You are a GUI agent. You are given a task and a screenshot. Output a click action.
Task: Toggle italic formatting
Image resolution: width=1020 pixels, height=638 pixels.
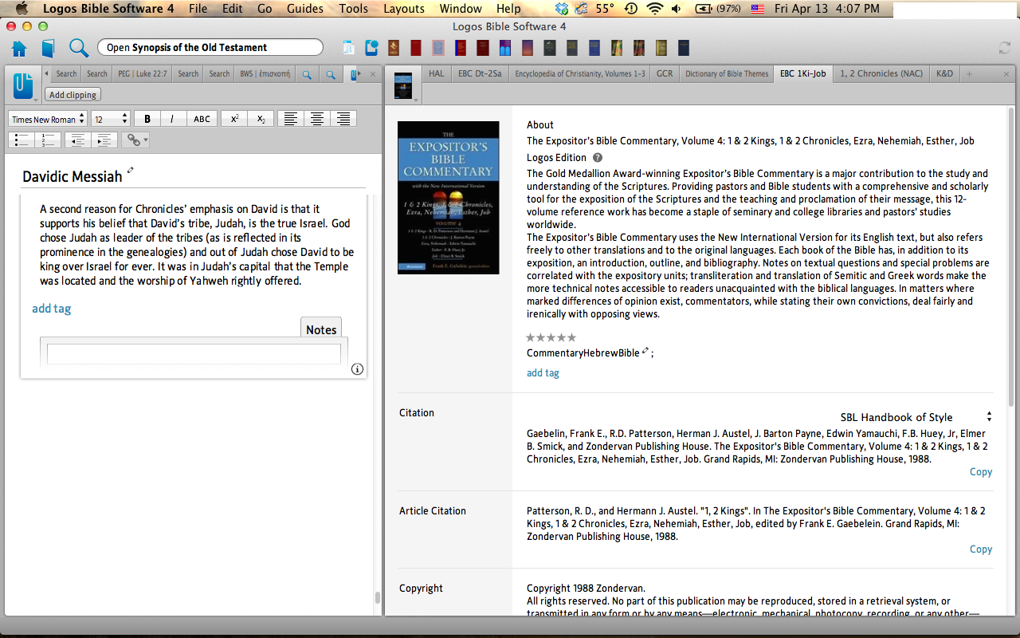click(x=173, y=119)
